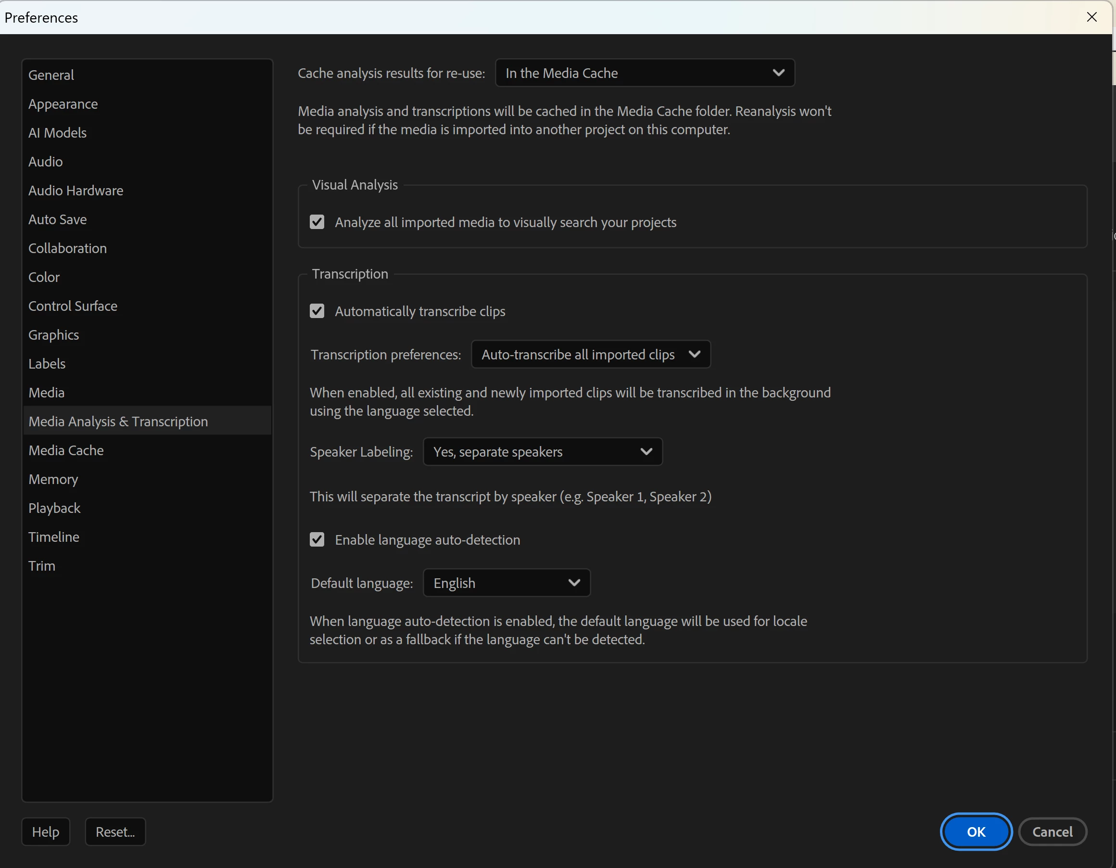Open Speaker Labeling dropdown
The height and width of the screenshot is (868, 1116).
[x=542, y=451]
